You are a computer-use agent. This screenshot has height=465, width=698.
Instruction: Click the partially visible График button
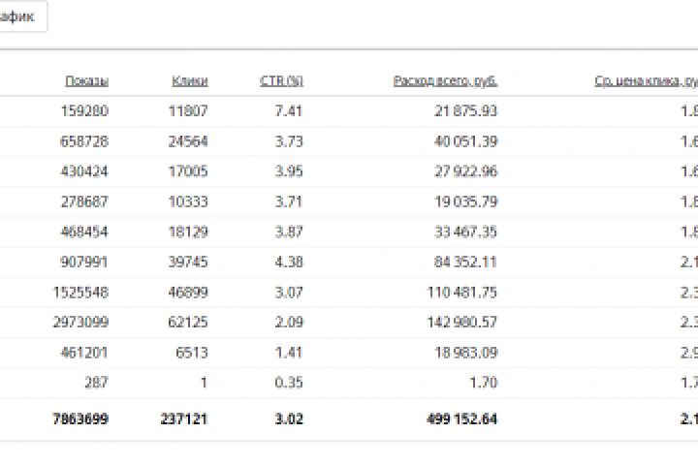(21, 16)
